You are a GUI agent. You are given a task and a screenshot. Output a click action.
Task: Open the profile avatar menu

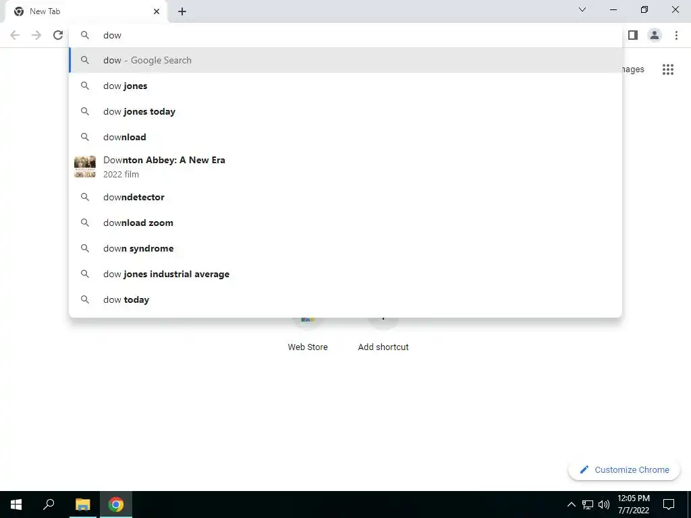coord(655,35)
